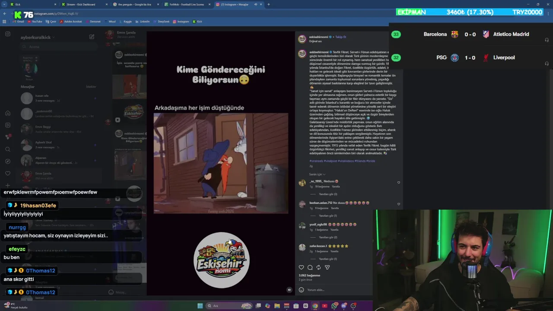The height and width of the screenshot is (311, 553).
Task: Switch to the penguin Google search tab
Action: tap(136, 4)
